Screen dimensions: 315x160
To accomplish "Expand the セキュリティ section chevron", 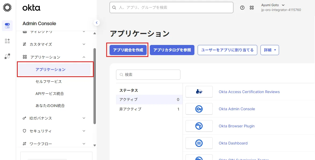I will point(84,131).
